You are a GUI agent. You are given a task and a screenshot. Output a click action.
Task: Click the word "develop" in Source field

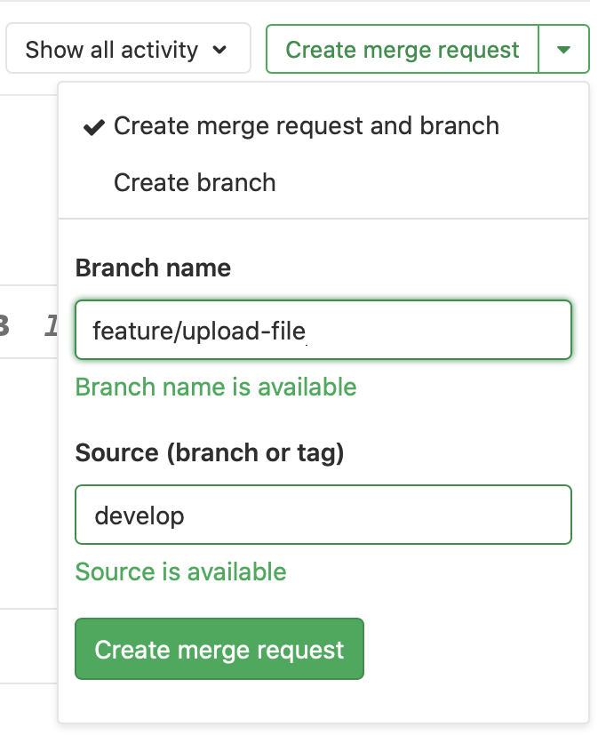140,515
